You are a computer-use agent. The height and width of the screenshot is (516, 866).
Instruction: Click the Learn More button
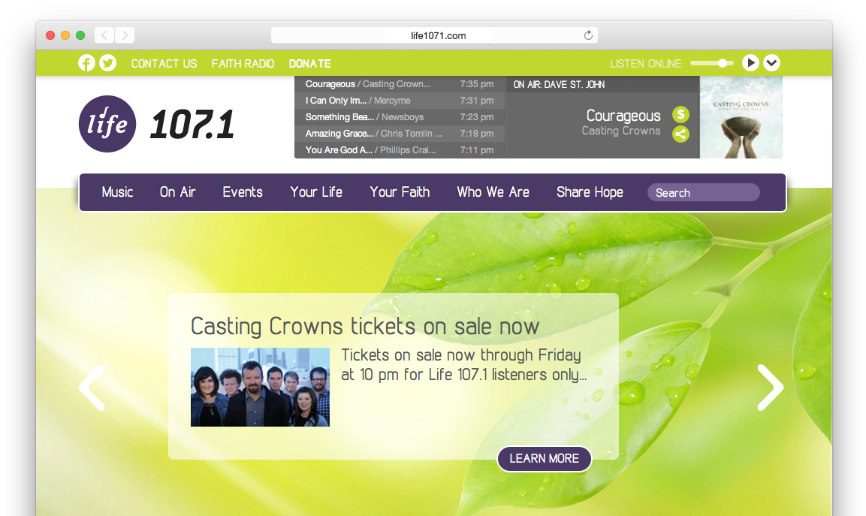click(x=545, y=459)
